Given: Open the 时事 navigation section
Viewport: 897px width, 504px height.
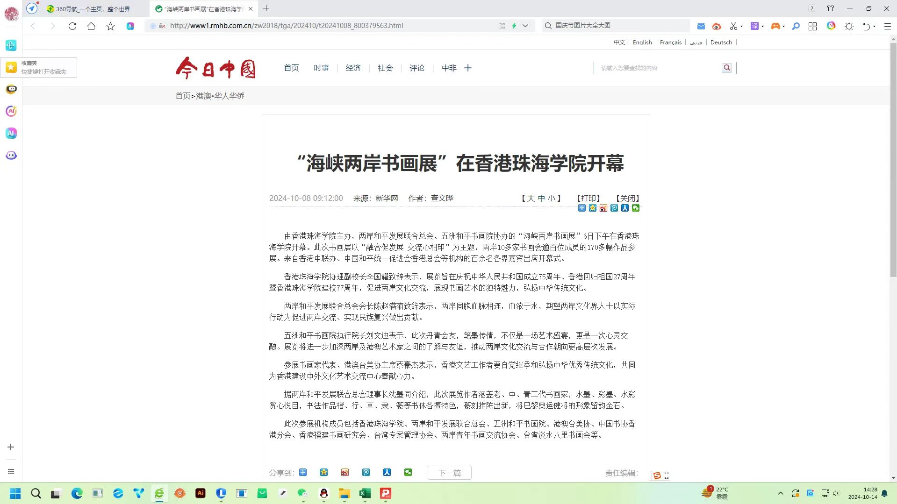Looking at the screenshot, I should click(321, 68).
